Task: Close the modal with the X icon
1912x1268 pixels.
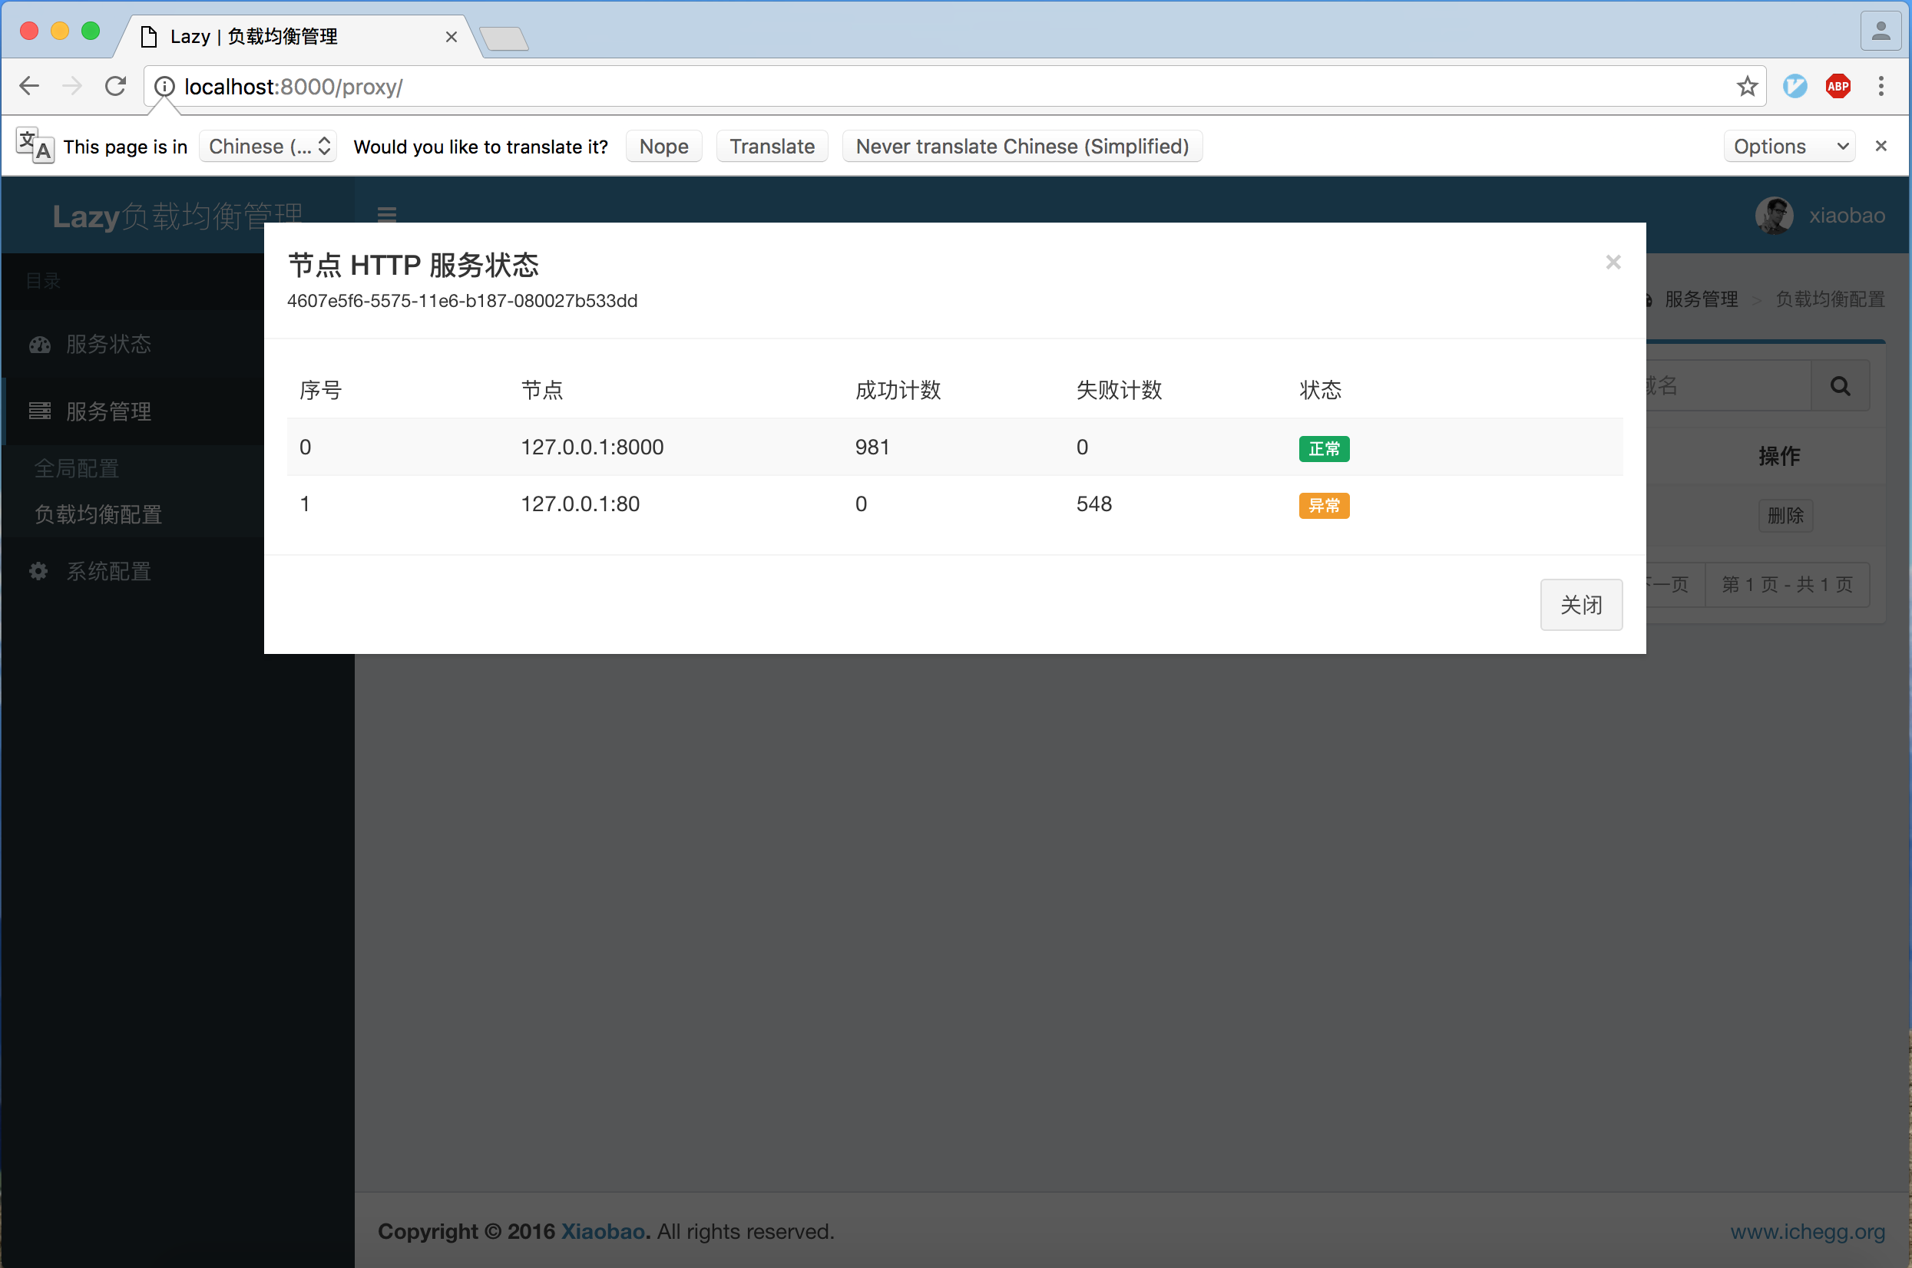Action: tap(1613, 262)
